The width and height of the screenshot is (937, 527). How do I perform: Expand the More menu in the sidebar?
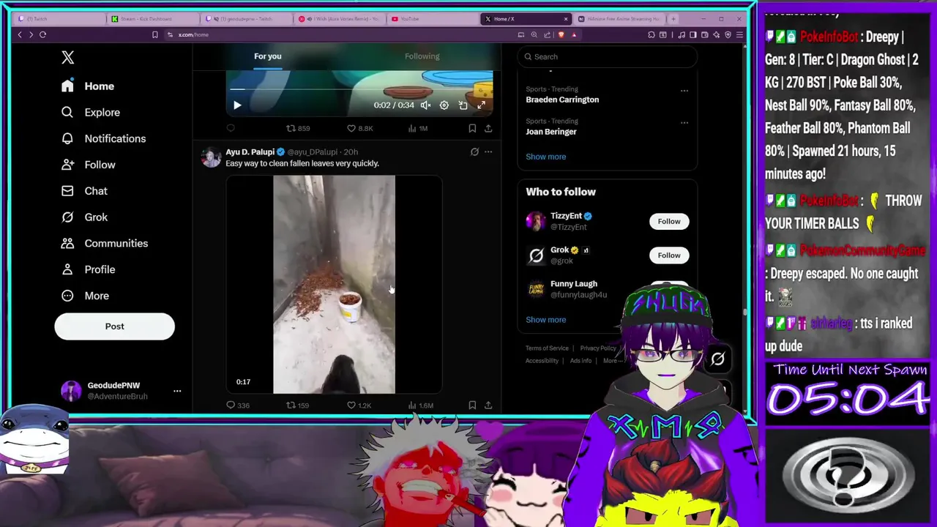coord(85,296)
